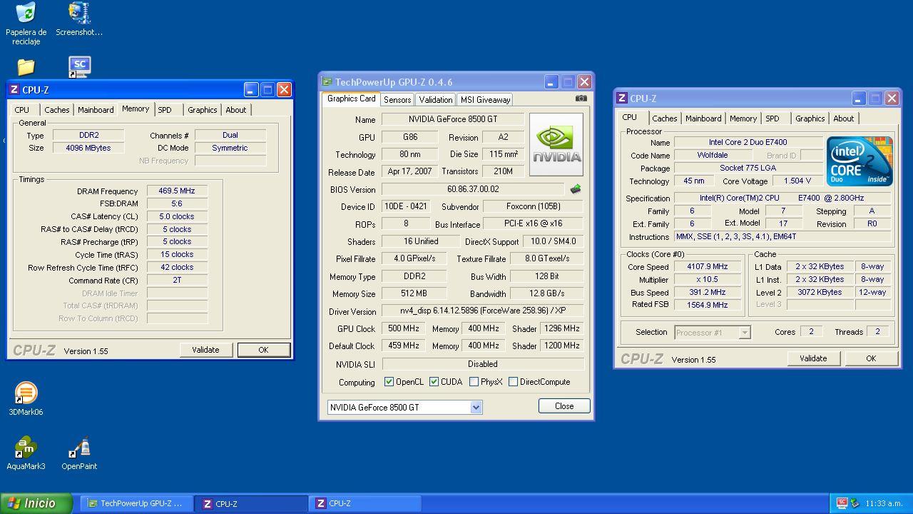The image size is (913, 514).
Task: Click the GPU-Z camera screenshot icon
Action: point(581,99)
